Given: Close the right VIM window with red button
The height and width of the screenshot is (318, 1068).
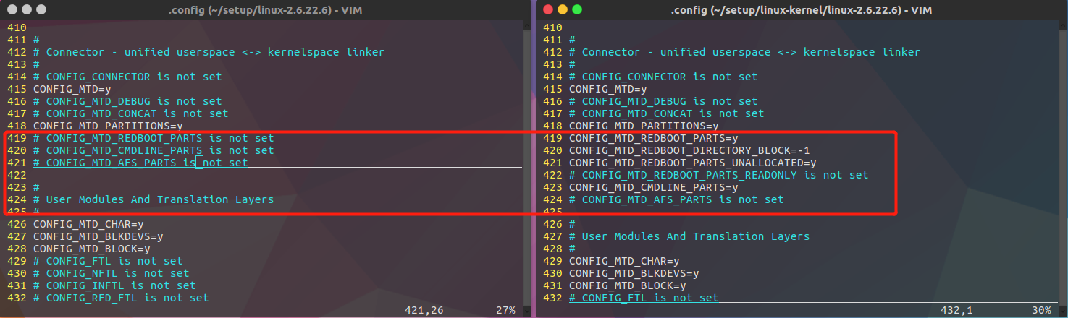Looking at the screenshot, I should 548,9.
